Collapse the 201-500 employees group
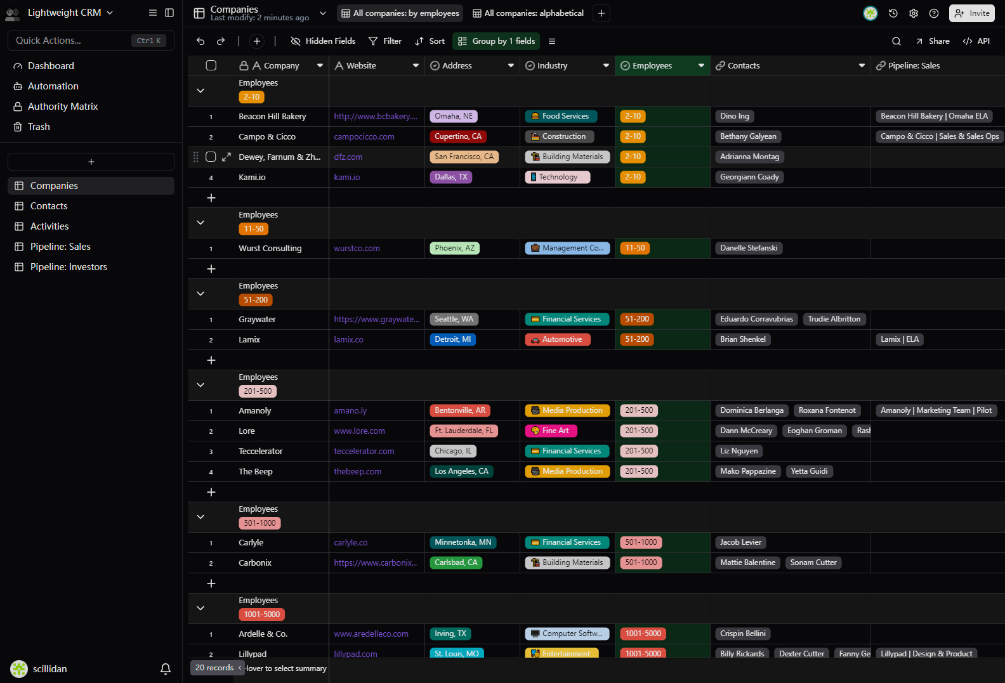The width and height of the screenshot is (1005, 683). tap(200, 385)
